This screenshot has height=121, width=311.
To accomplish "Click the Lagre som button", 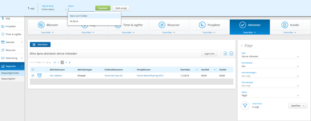I will [x=209, y=54].
